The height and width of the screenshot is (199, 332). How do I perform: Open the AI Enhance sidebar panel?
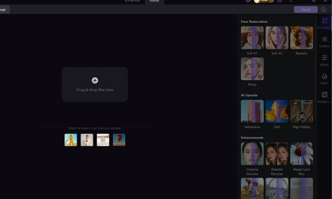point(324,23)
